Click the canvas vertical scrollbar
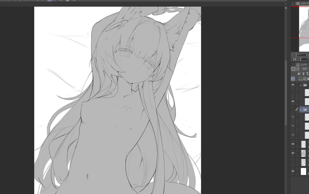Viewport: 309px width, 194px height. click(286, 93)
